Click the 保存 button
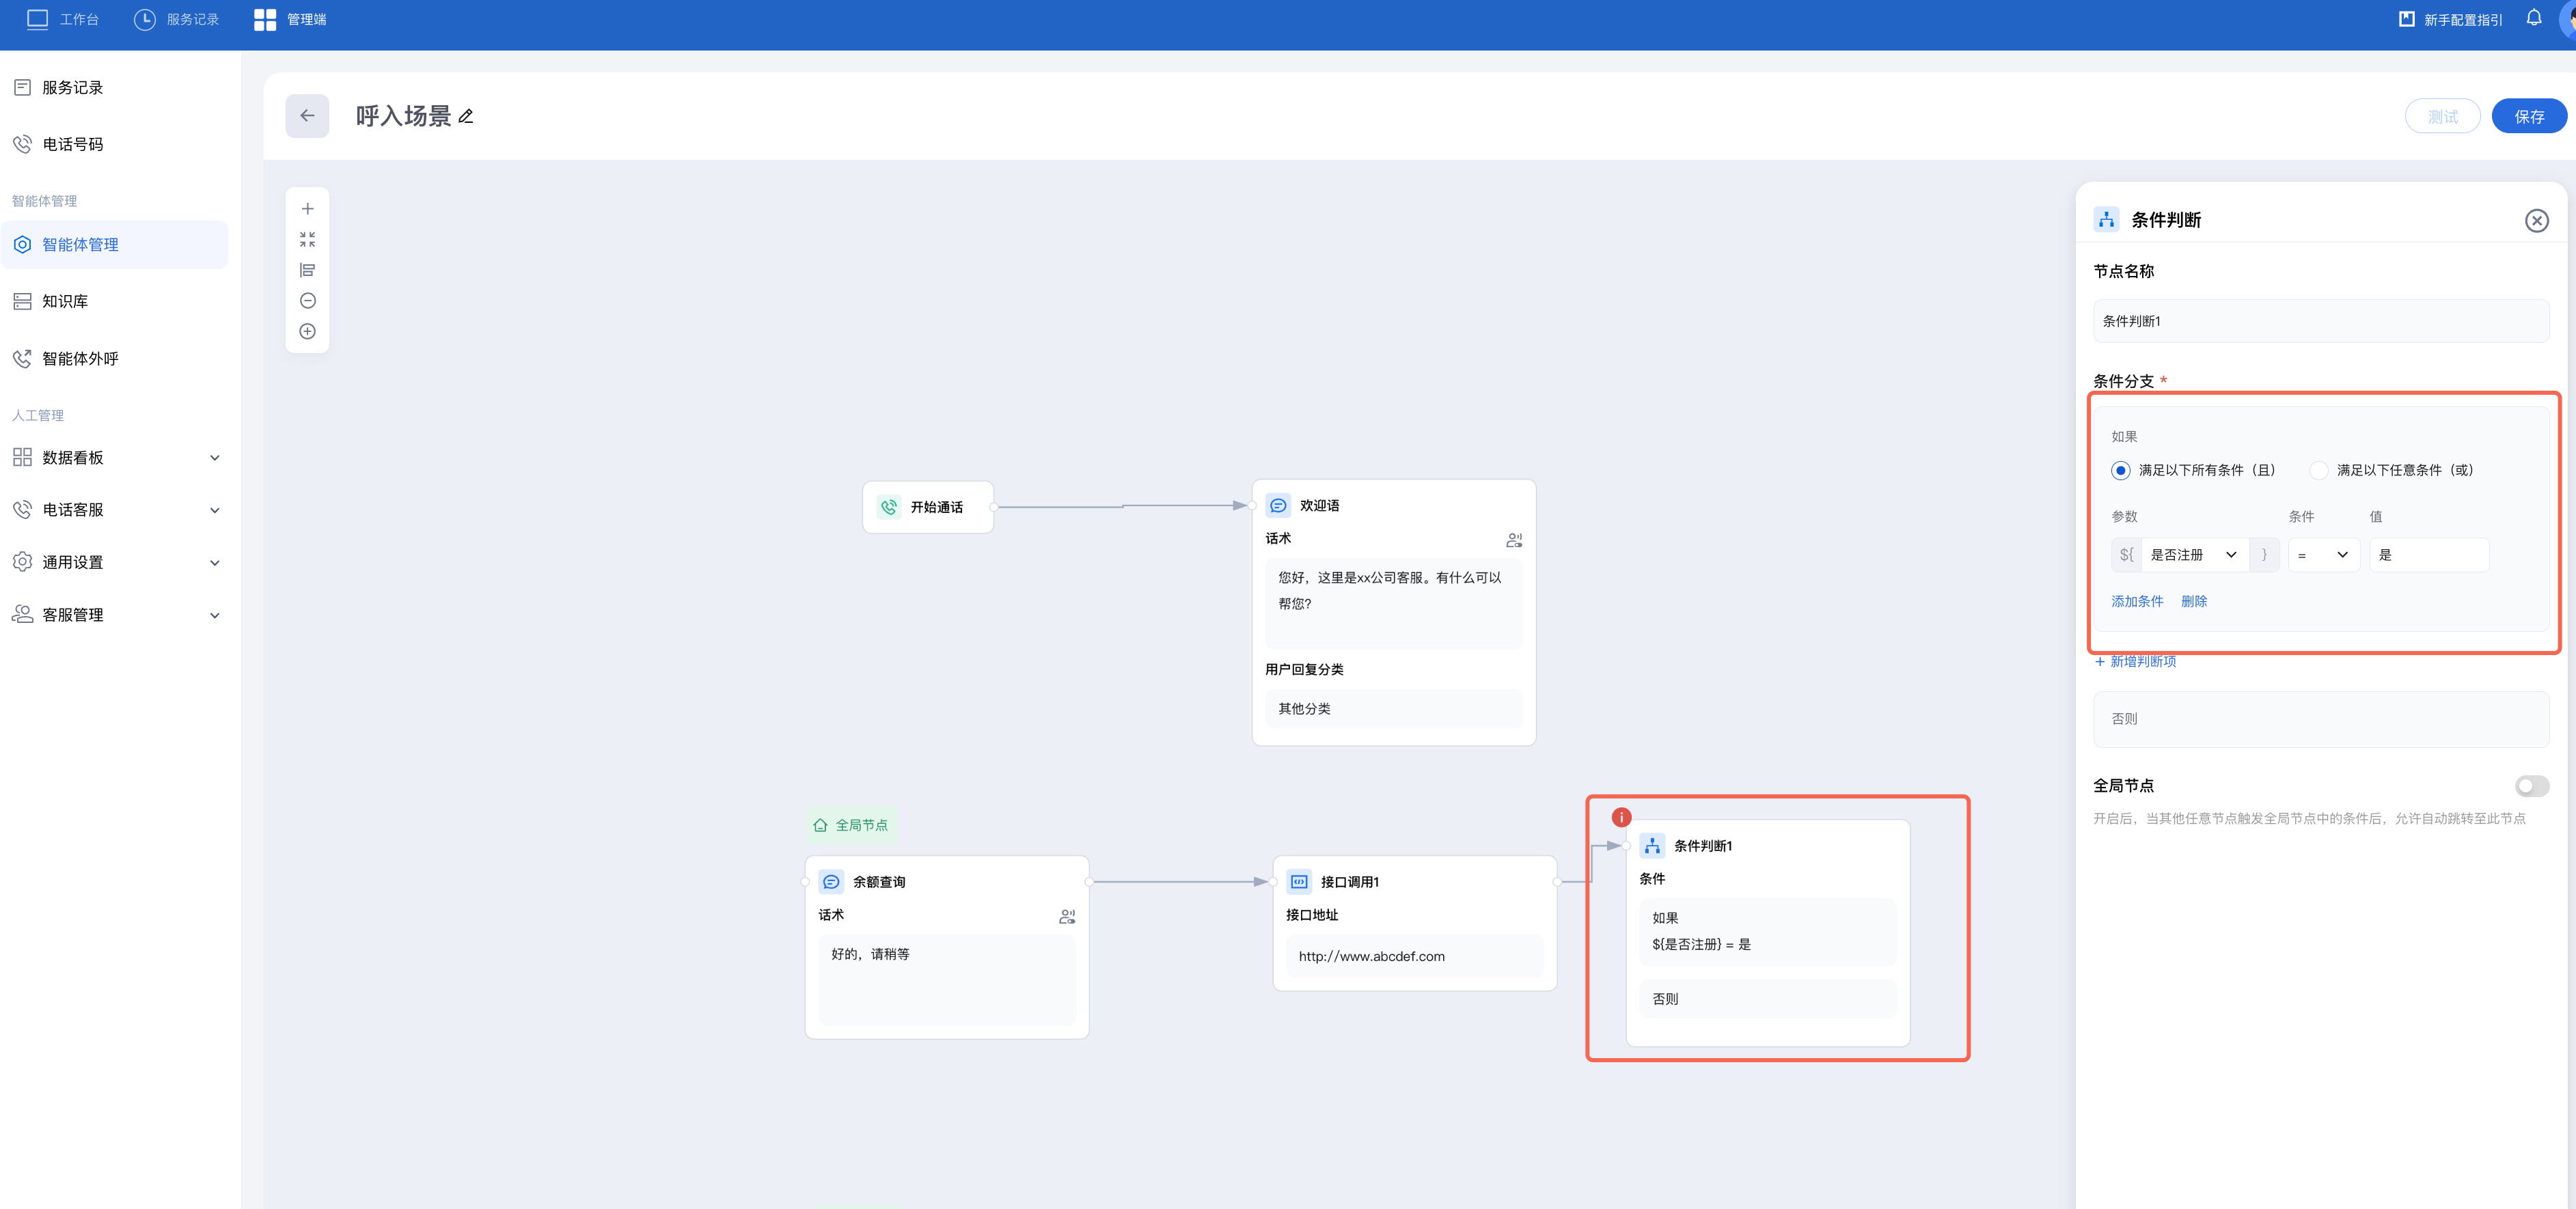Screen dimensions: 2576x1209 2528,117
